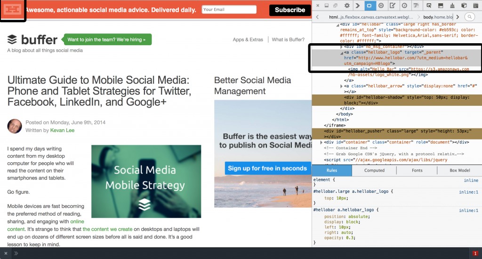Click the X icon in bottom toolbar
Viewport: 482px width, 259px height.
(x=6, y=253)
